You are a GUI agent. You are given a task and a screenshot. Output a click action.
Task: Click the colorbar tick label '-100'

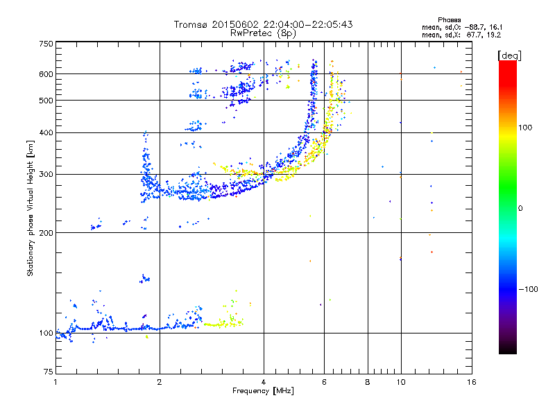(528, 289)
